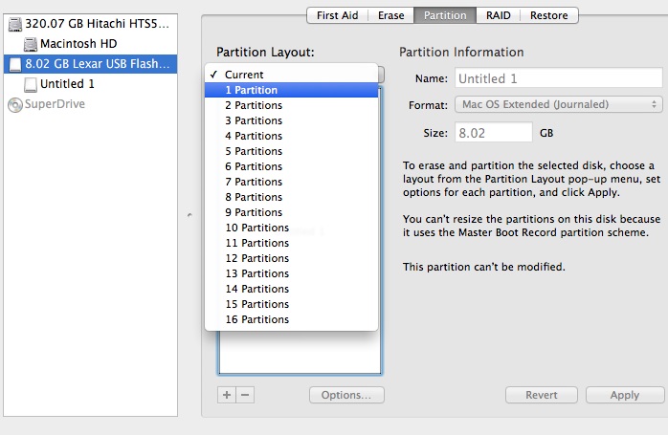Choose 1 Partition layout

[x=291, y=90]
